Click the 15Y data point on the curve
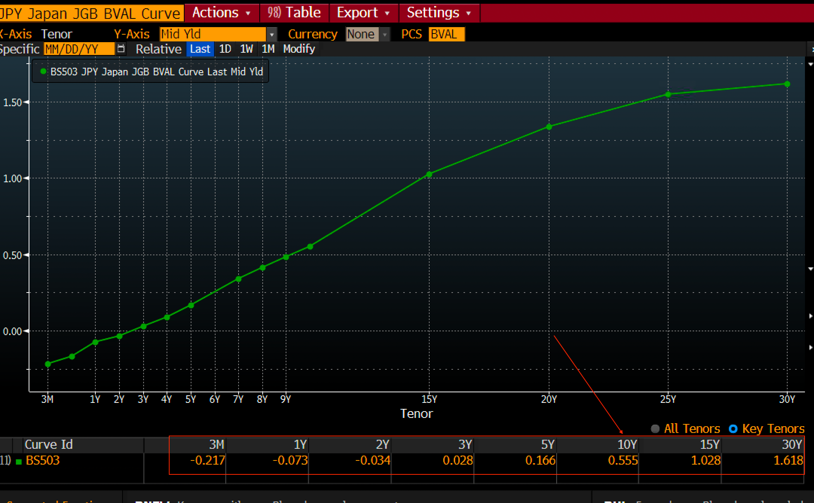Screen dimensions: 814x503 (x=429, y=174)
